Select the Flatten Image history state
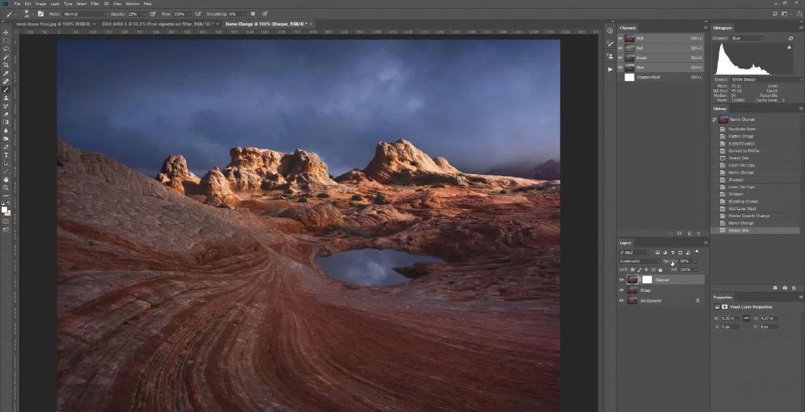This screenshot has height=412, width=805. (741, 136)
